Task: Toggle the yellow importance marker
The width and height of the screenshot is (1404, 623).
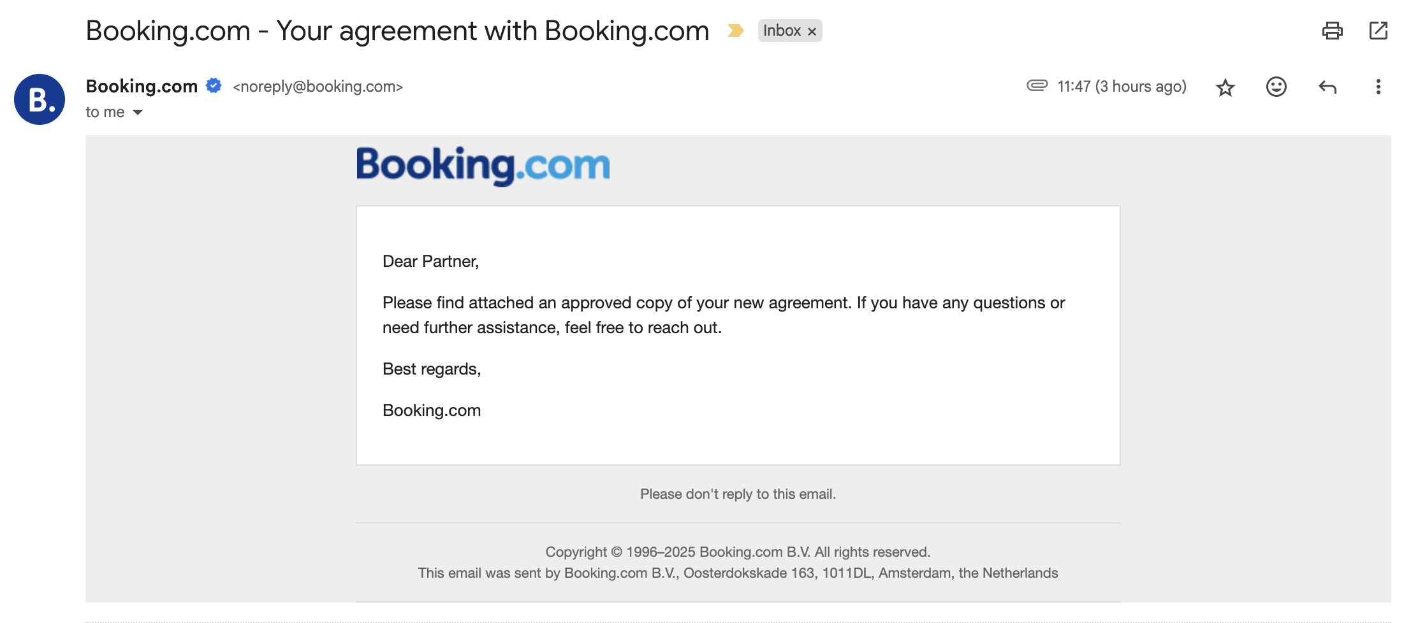Action: coord(735,31)
